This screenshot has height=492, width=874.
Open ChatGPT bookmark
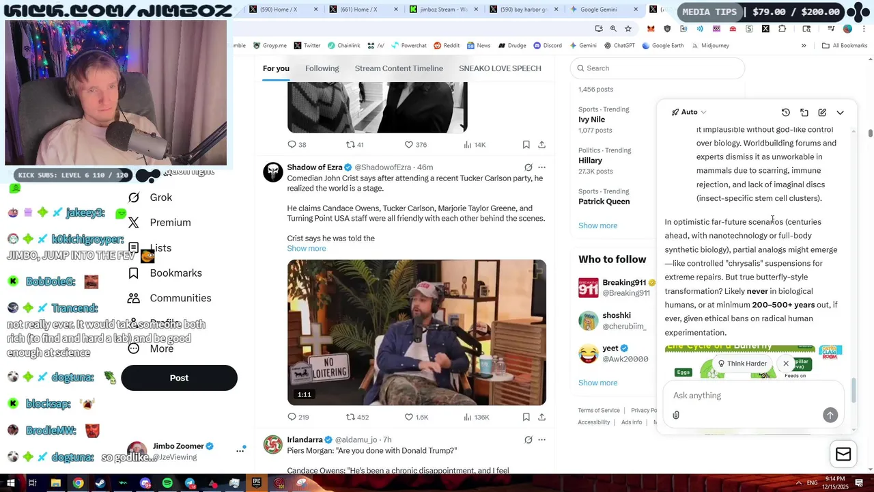tap(619, 46)
